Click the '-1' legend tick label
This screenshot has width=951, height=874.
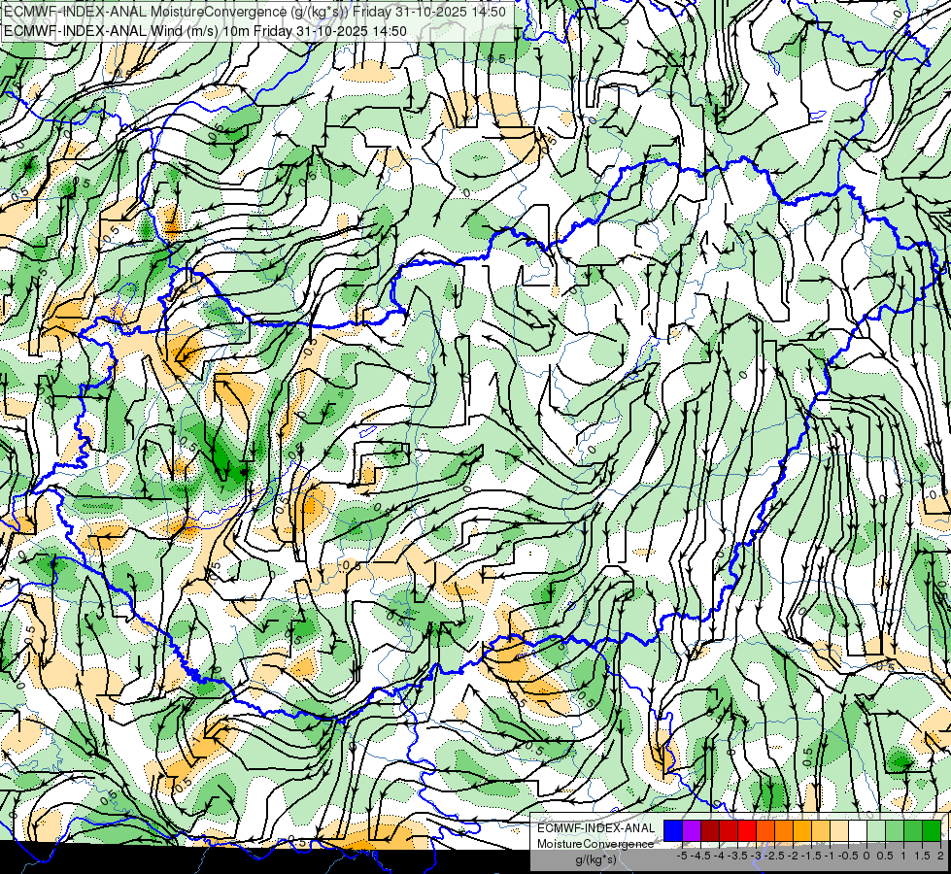point(830,856)
